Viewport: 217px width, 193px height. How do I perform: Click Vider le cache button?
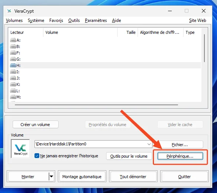coord(180,125)
